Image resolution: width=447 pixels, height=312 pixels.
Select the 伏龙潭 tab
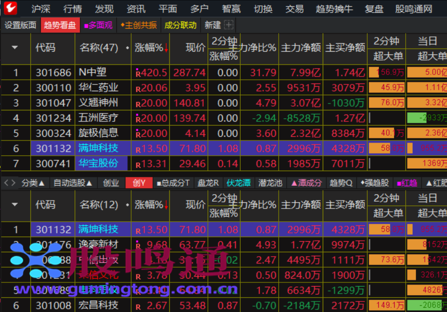point(239,183)
